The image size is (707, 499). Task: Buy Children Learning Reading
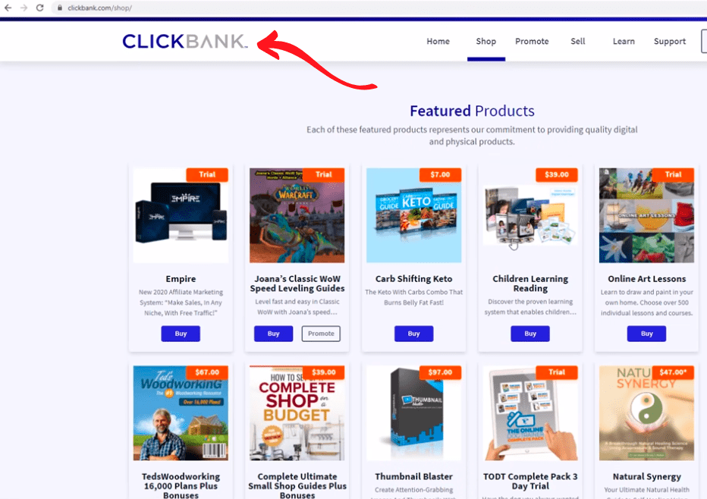530,334
